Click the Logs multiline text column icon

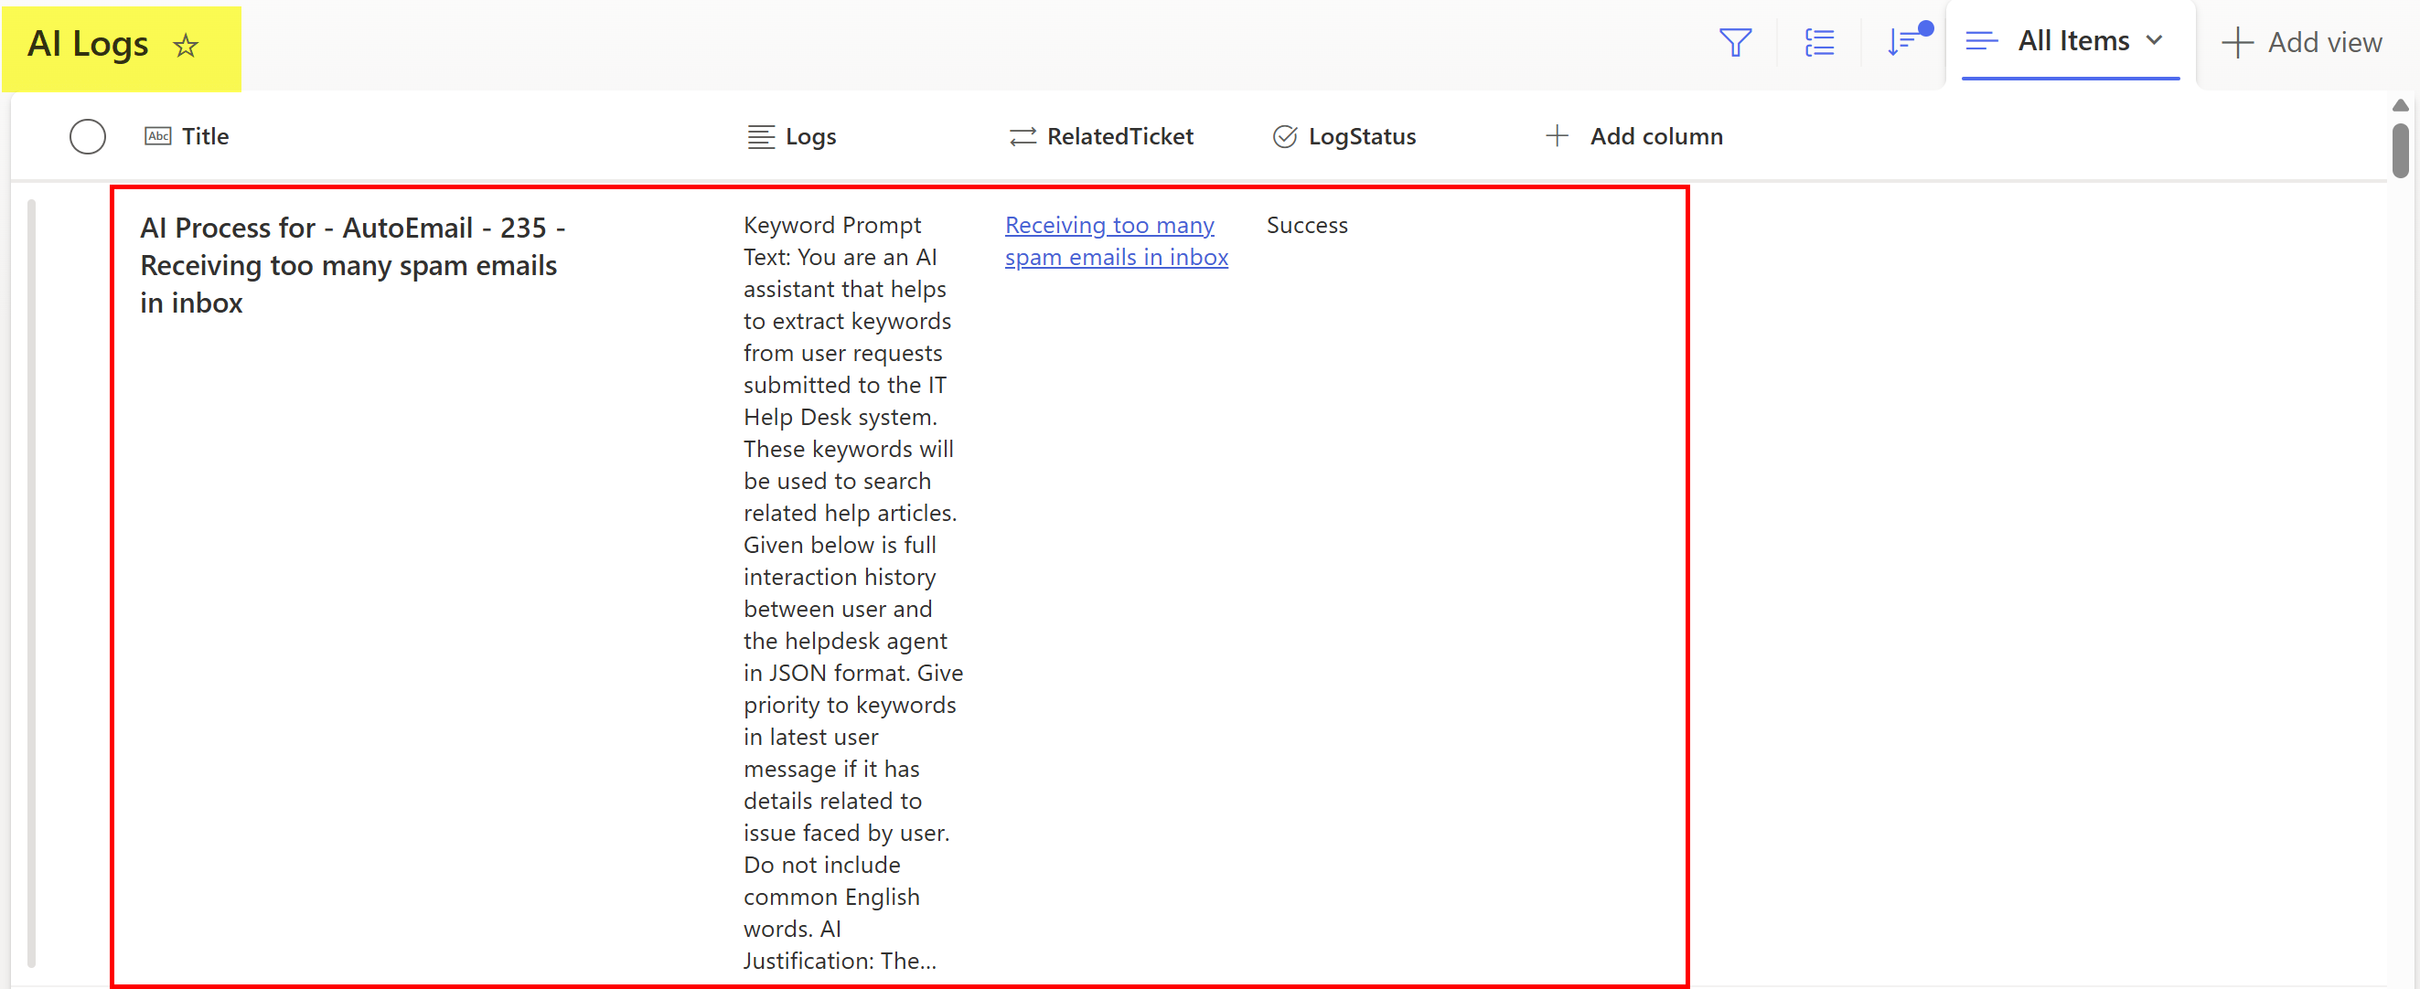click(x=760, y=137)
